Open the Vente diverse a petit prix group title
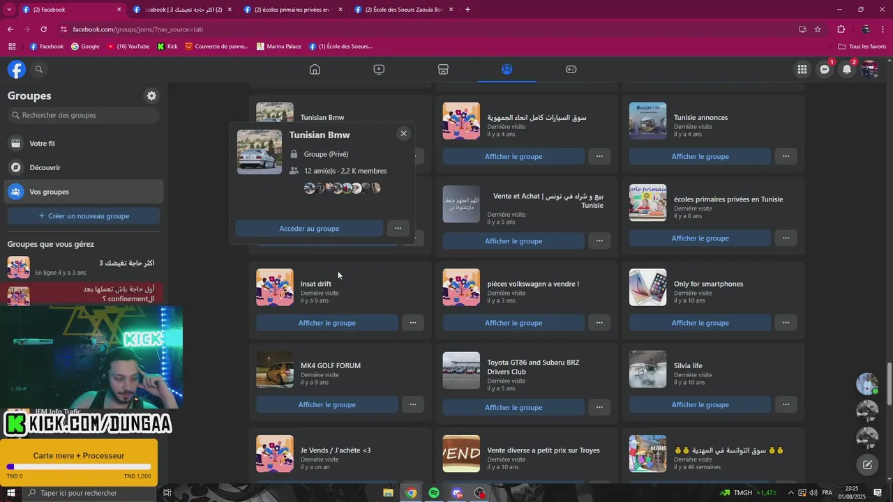893x502 pixels. 543,450
